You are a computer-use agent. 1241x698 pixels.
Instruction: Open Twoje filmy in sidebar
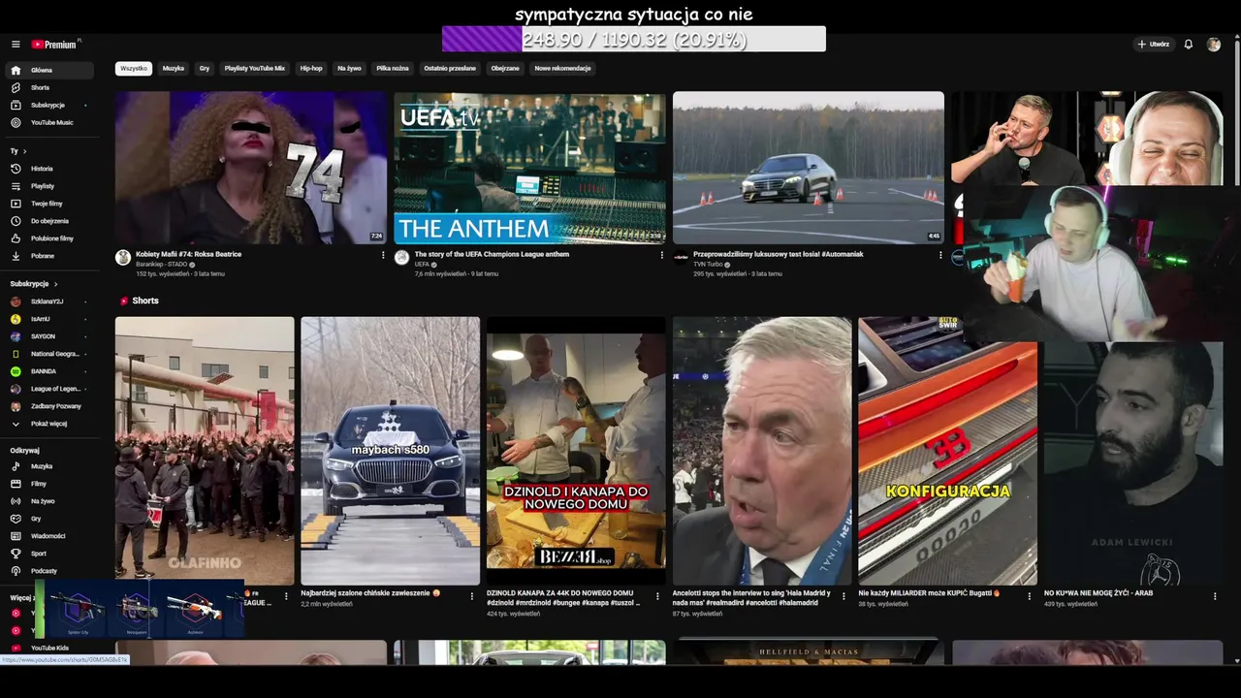(49, 204)
